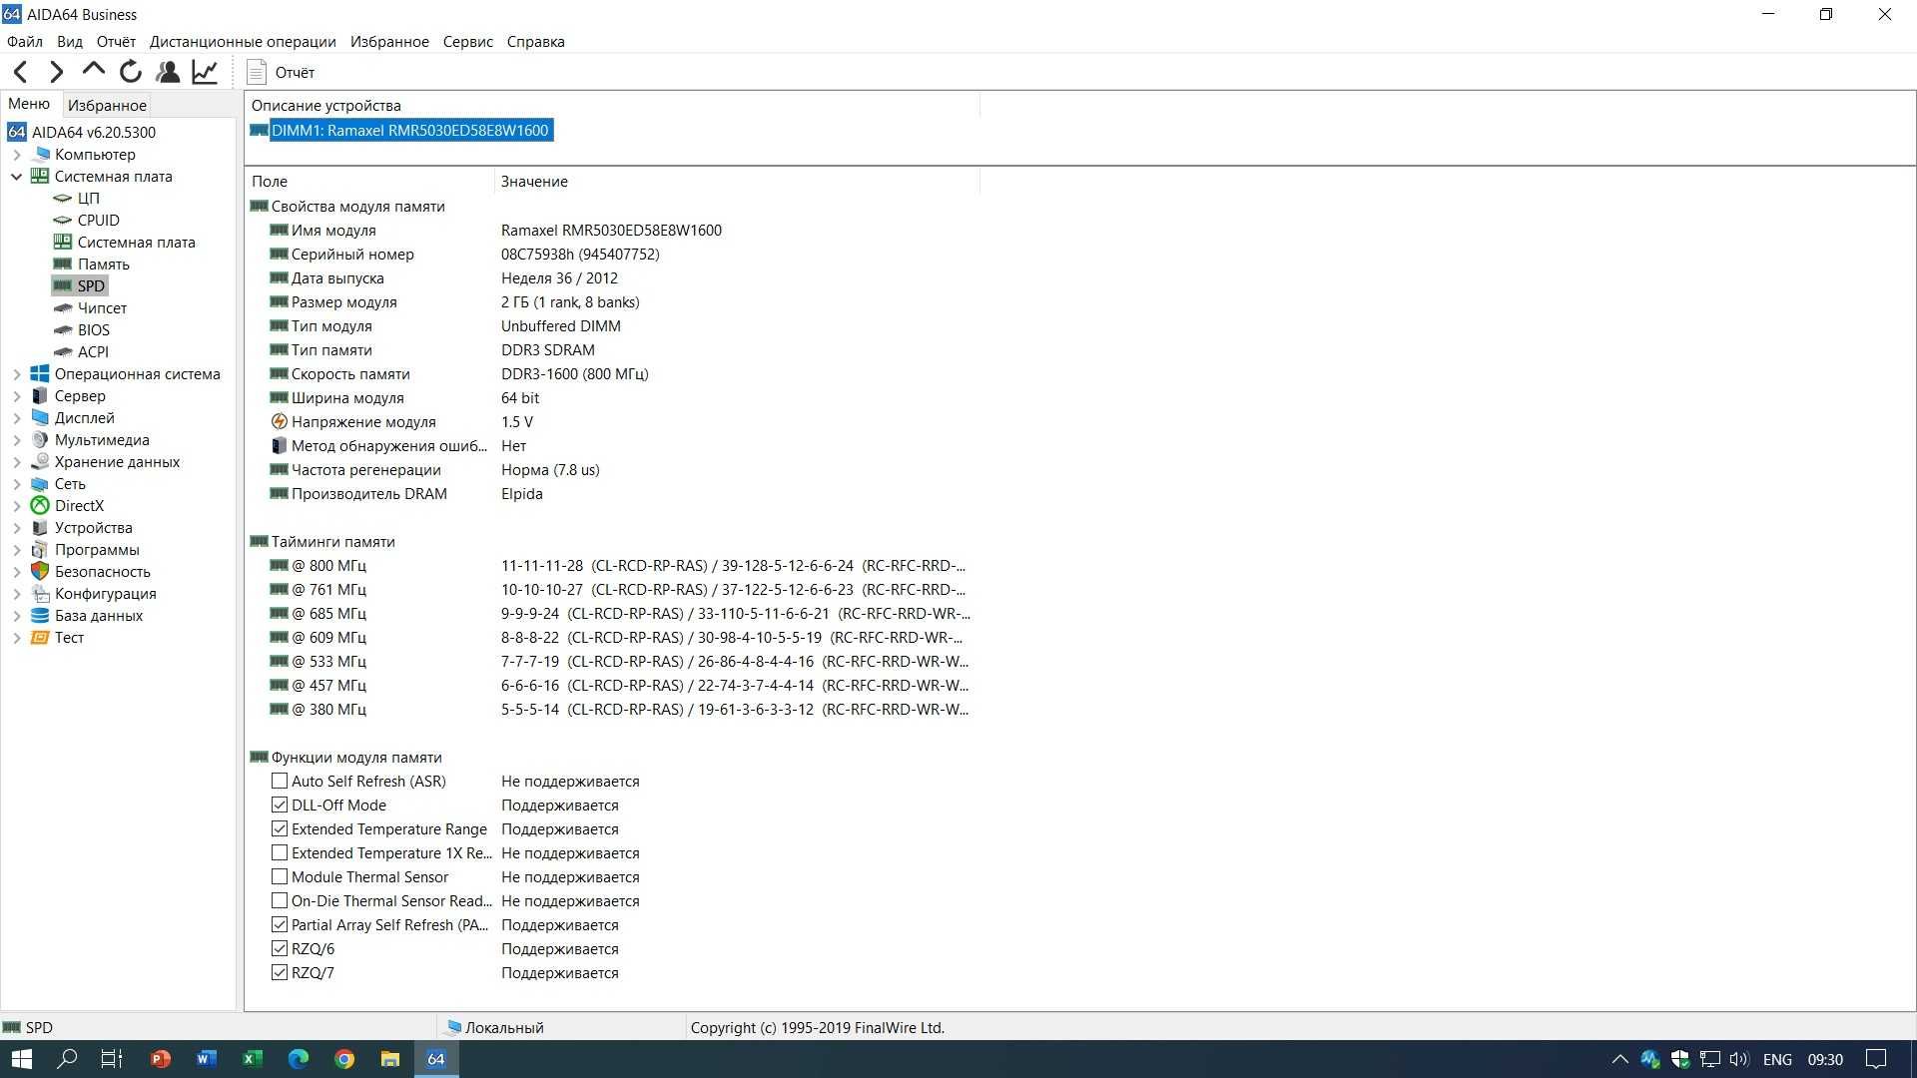Image resolution: width=1917 pixels, height=1078 pixels.
Task: Open Windows Start menu
Action: 22,1059
